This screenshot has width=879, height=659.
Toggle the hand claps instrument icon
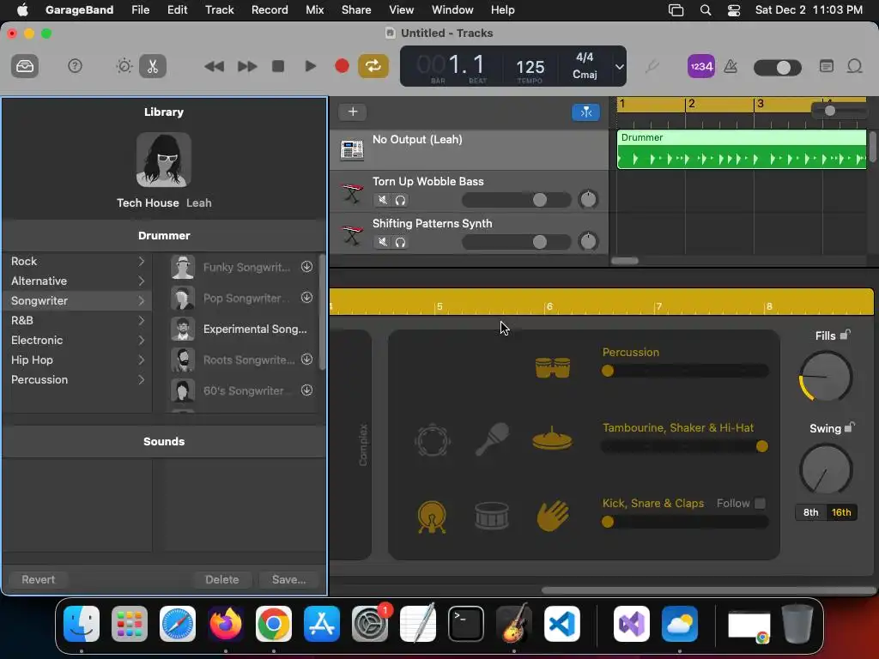point(553,515)
